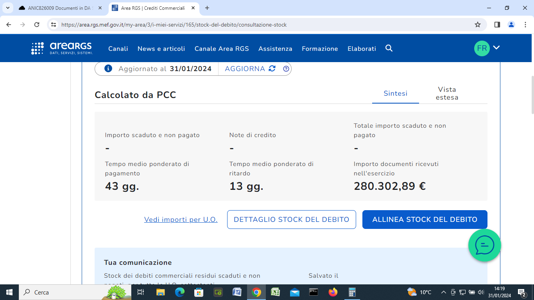
Task: Open DETTAGLIO STOCK DEL DEBITO
Action: tap(291, 220)
